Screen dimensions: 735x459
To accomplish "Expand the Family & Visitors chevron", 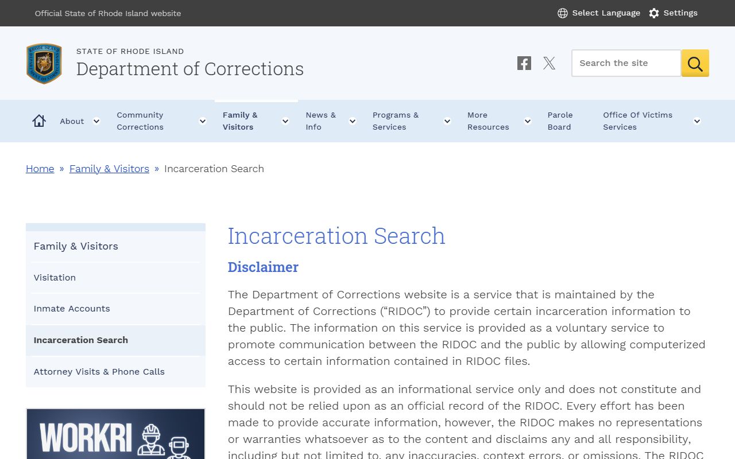I will click(285, 121).
